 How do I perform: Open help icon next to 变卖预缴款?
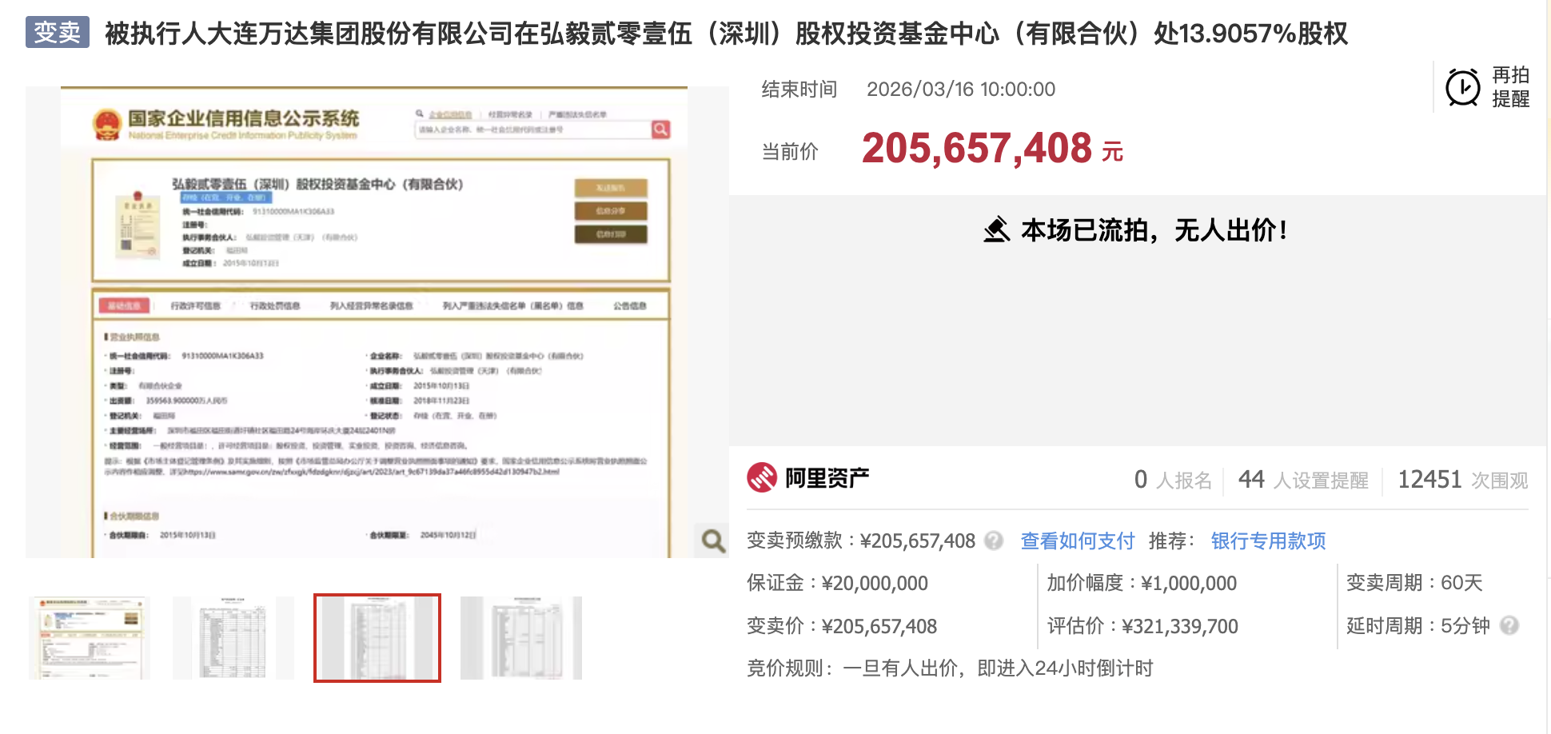[x=994, y=541]
